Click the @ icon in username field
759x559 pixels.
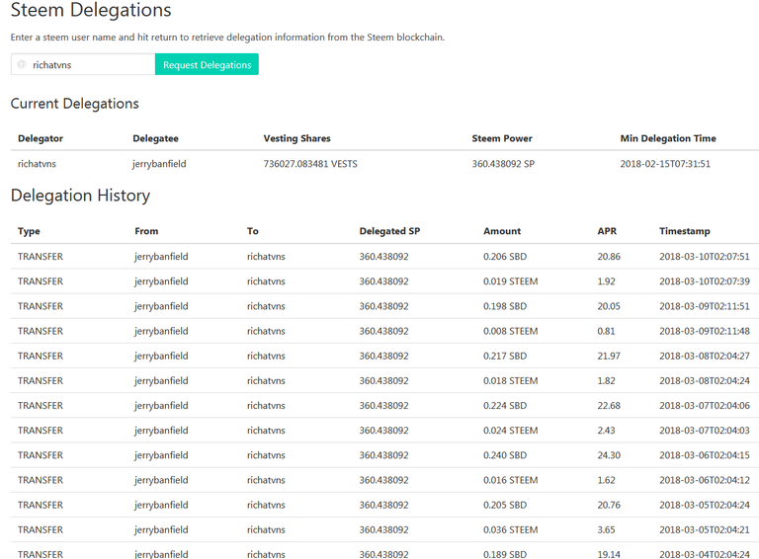[22, 65]
